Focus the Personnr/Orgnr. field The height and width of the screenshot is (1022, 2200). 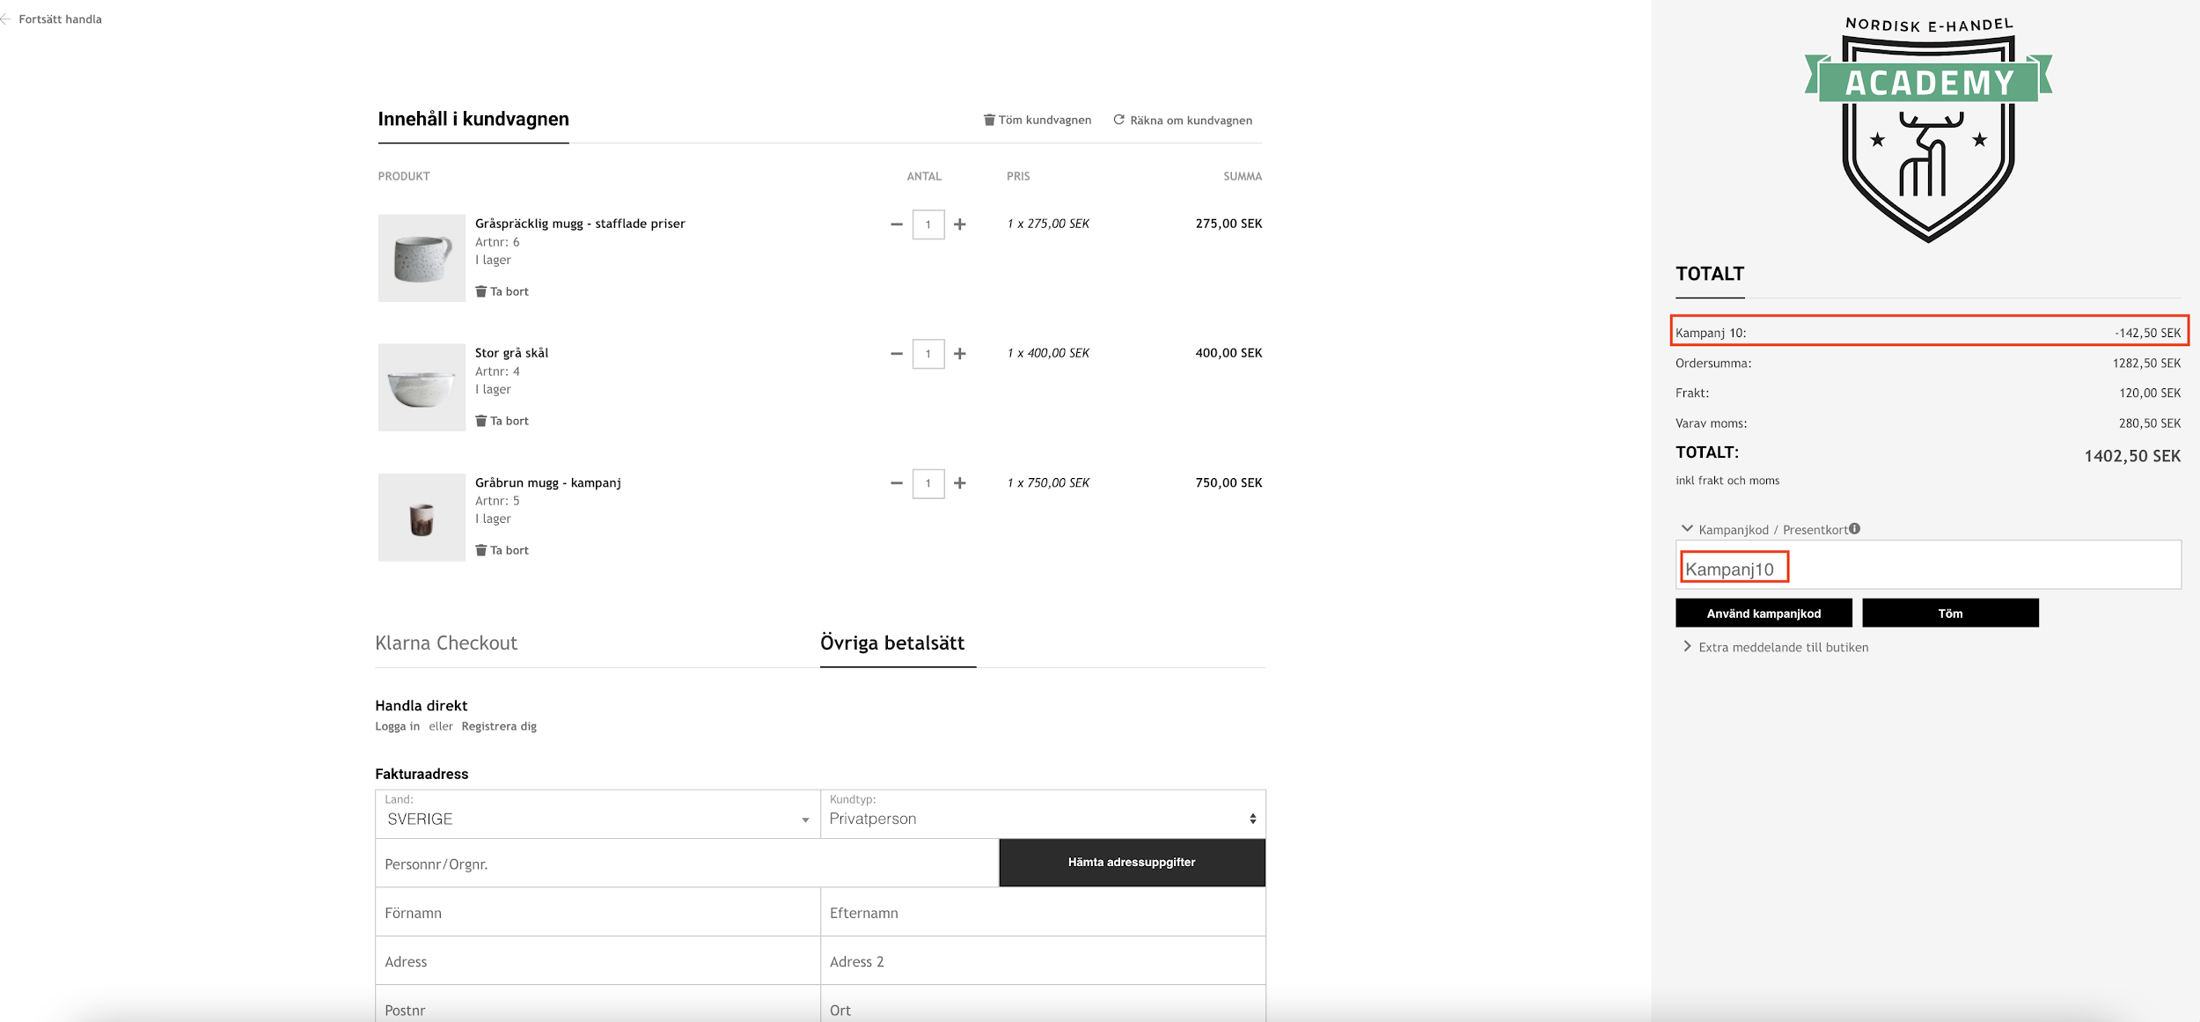[x=686, y=864]
